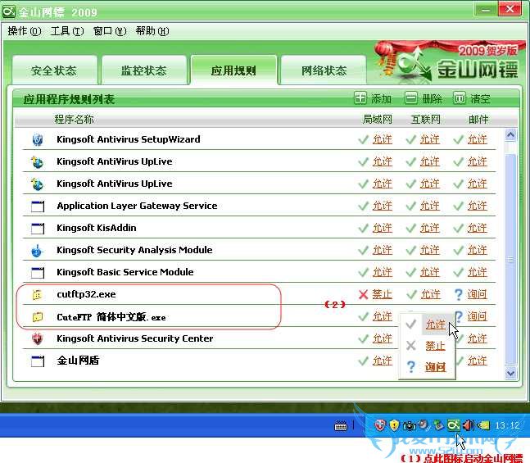Change cutftp32.exe 邮件 询问 setting
This screenshot has width=530, height=463.
pos(478,294)
